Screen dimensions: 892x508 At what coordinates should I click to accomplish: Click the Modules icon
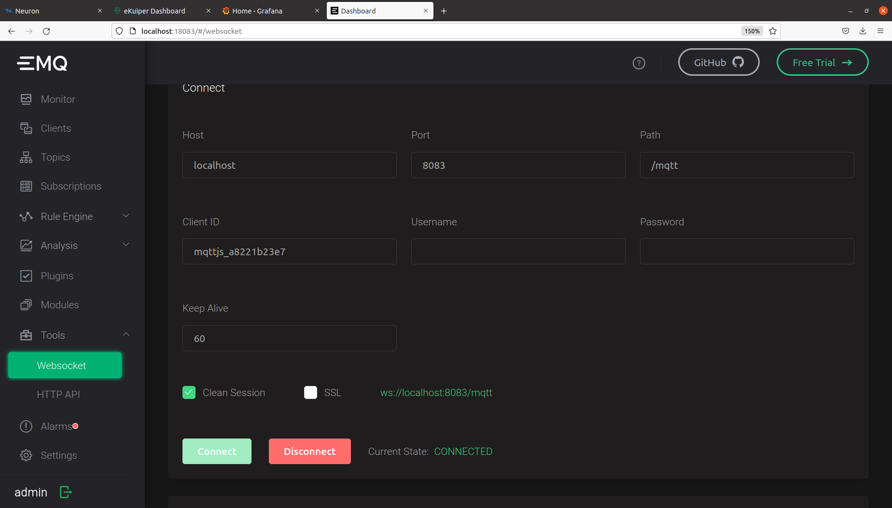pos(26,305)
